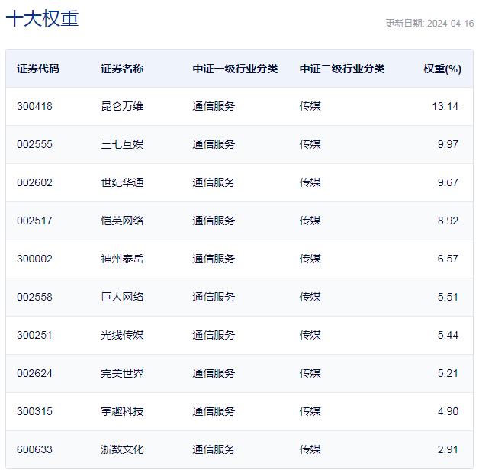
Task: Select stock code 002555
Action: (x=34, y=144)
